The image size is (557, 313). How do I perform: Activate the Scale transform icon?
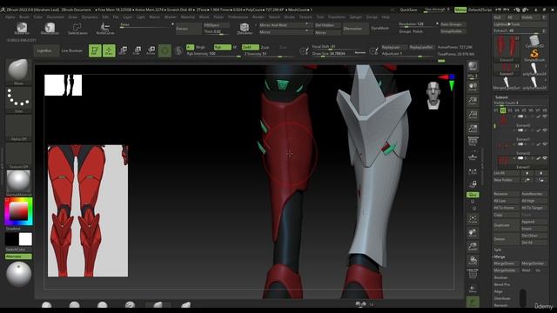coord(137,50)
